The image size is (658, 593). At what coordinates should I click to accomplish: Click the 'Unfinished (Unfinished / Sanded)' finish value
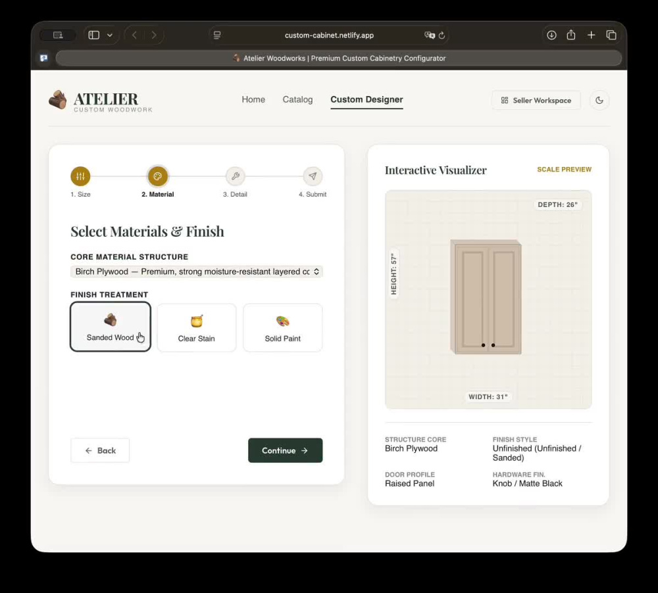[x=537, y=453]
